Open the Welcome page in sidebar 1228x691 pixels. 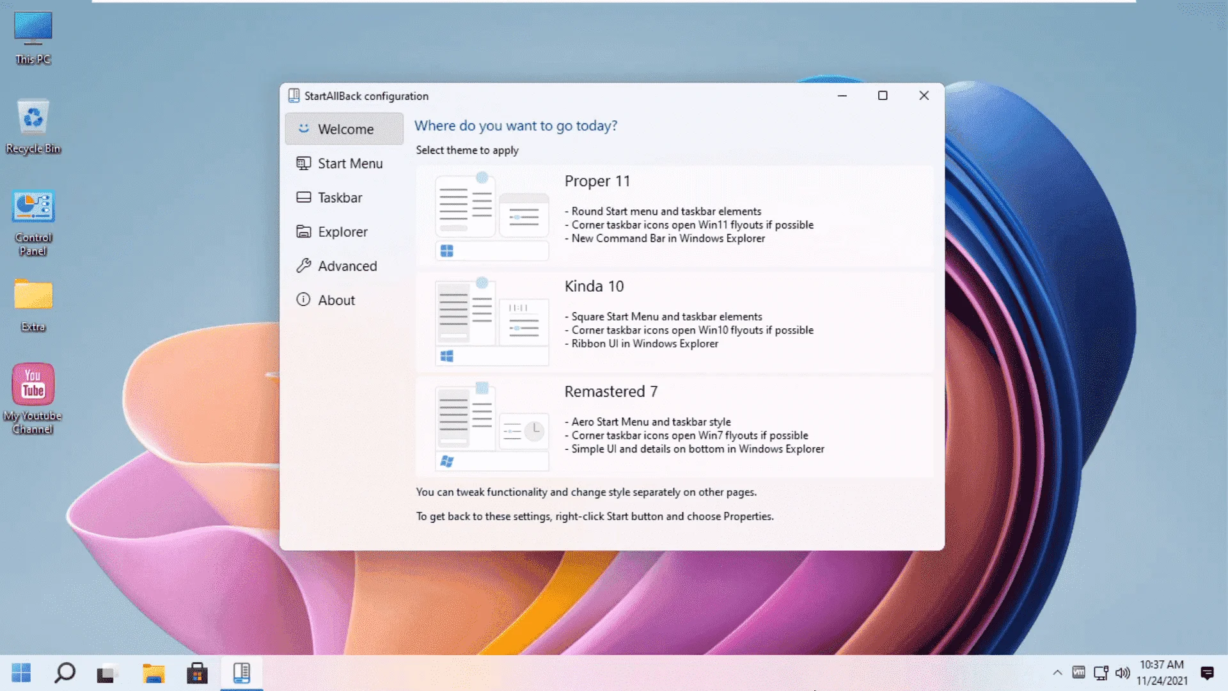point(344,129)
